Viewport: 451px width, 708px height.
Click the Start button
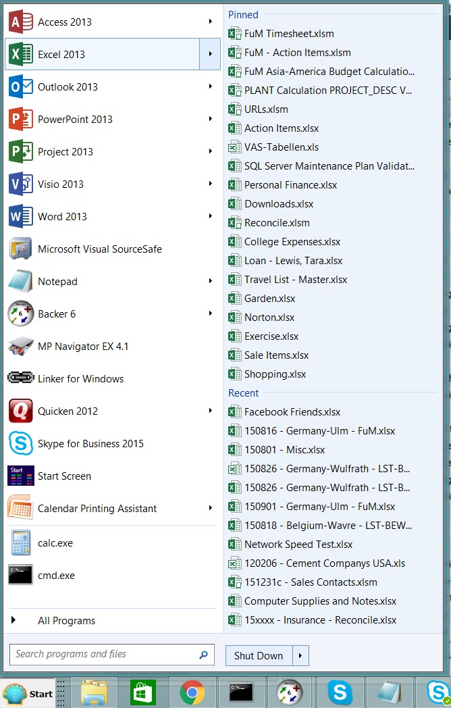(x=28, y=693)
